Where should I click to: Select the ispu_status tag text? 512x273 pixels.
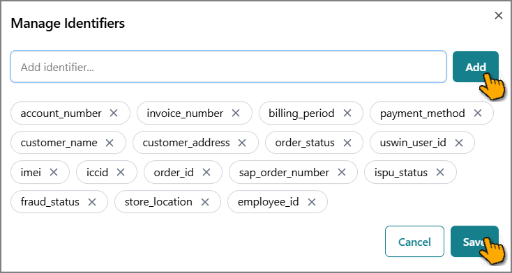click(401, 172)
